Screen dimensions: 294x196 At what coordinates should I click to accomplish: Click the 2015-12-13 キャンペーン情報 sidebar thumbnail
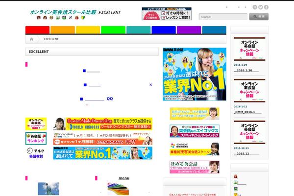(249, 132)
